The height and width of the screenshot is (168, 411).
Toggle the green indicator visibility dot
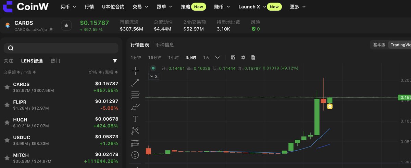[153, 68]
